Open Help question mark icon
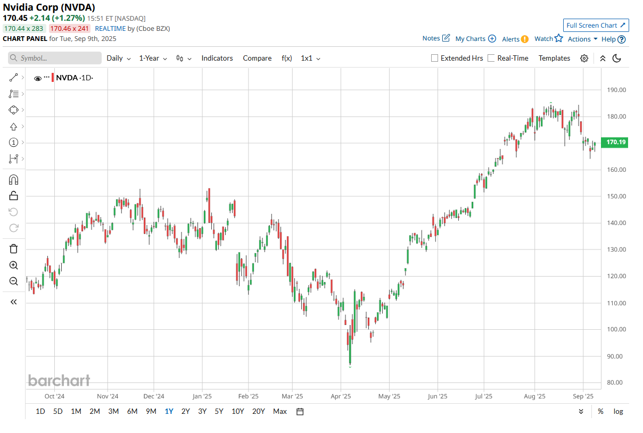This screenshot has height=433, width=643. point(622,39)
